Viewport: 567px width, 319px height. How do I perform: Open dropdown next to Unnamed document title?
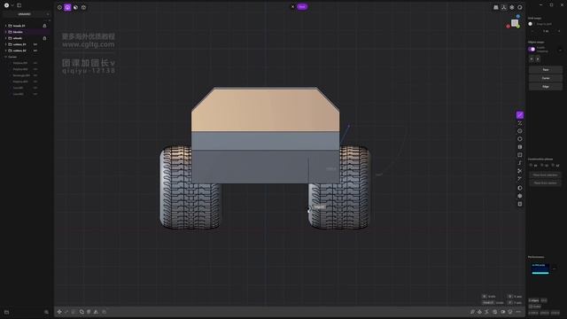click(47, 14)
